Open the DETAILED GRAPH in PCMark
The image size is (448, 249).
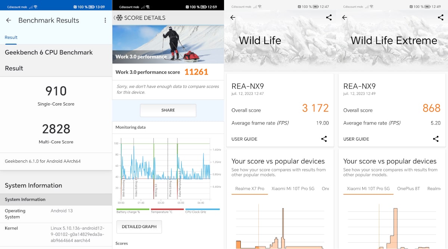(x=139, y=227)
